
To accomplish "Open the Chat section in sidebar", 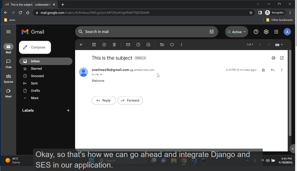I will pyautogui.click(x=8, y=64).
